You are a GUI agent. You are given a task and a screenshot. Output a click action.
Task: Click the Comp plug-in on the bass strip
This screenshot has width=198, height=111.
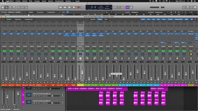click(x=80, y=36)
